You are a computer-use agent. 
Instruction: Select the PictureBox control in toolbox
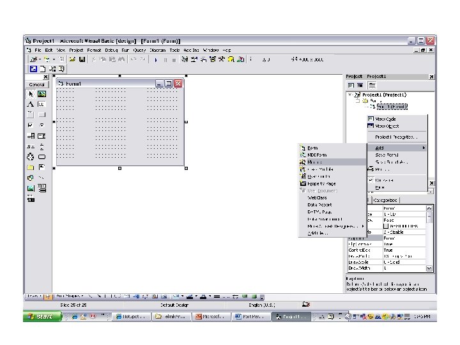(x=42, y=94)
